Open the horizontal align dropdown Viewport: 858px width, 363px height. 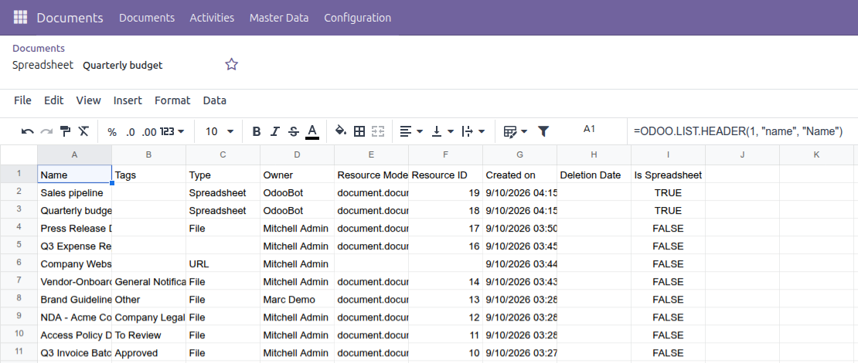(x=411, y=131)
